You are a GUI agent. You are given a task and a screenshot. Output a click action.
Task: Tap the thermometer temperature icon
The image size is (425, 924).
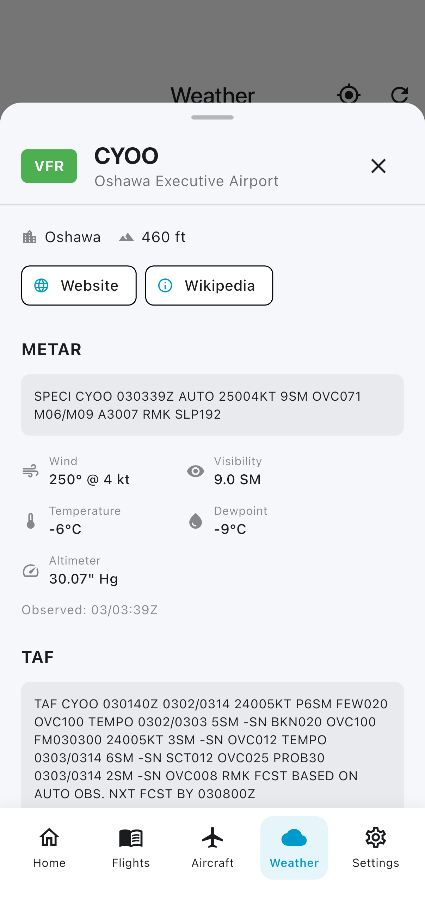[31, 520]
